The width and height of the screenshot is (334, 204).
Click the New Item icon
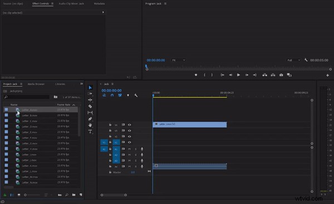tap(81, 195)
